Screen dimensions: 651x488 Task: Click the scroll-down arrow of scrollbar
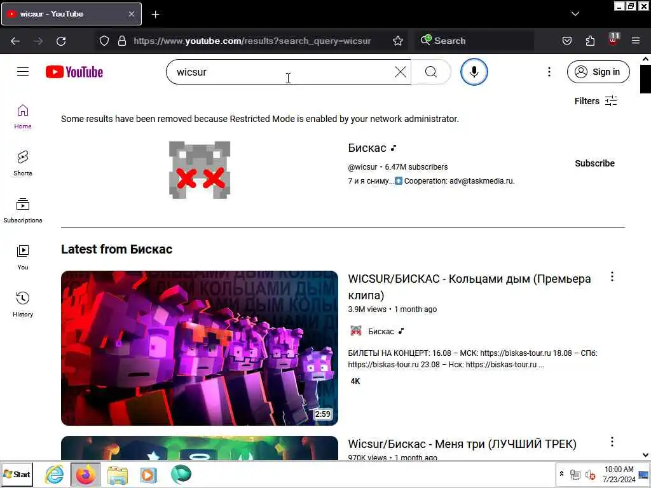[645, 455]
